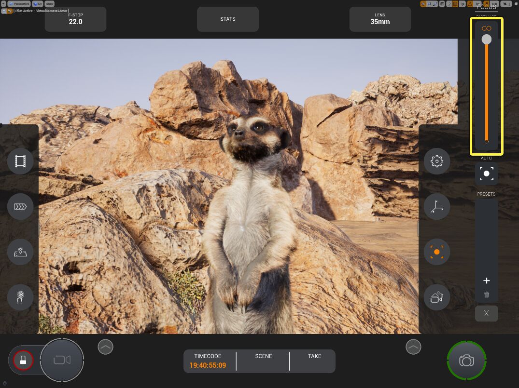
Task: Add a new focus preset with plus
Action: coord(486,281)
